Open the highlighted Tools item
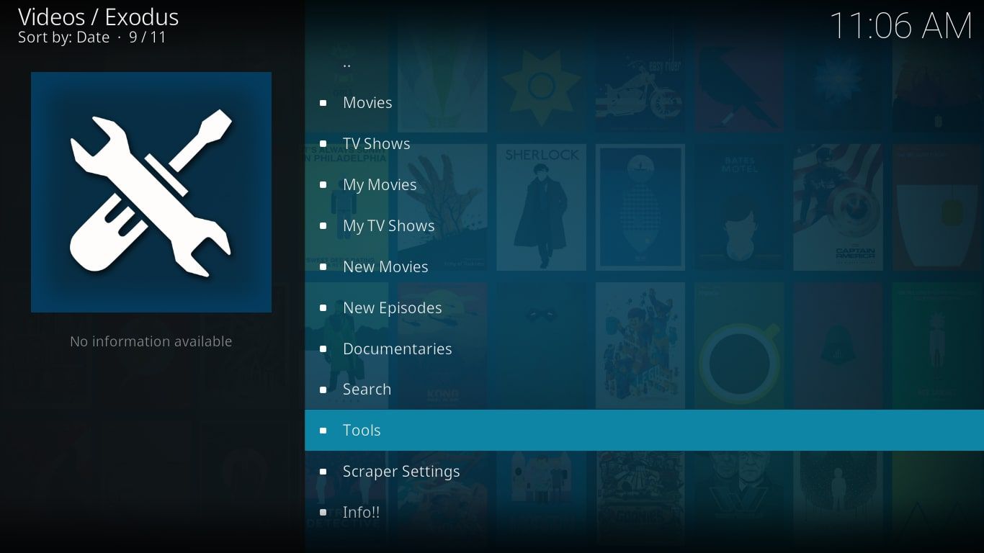The height and width of the screenshot is (553, 984). [644, 431]
